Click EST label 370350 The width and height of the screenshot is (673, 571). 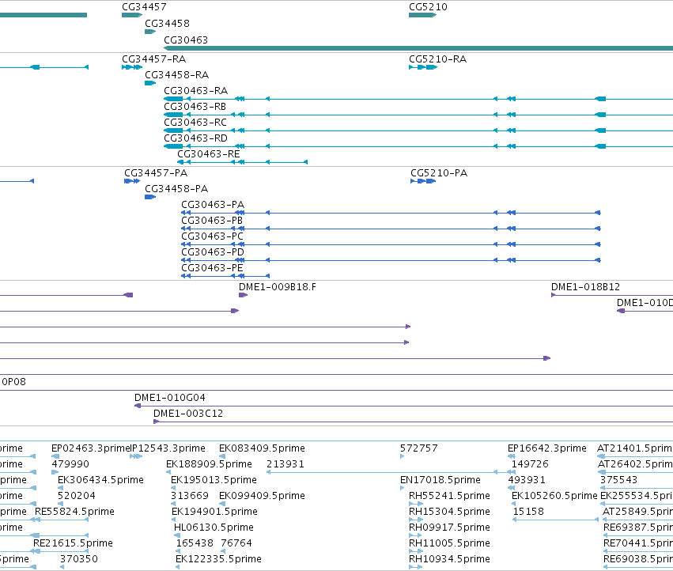pyautogui.click(x=78, y=559)
